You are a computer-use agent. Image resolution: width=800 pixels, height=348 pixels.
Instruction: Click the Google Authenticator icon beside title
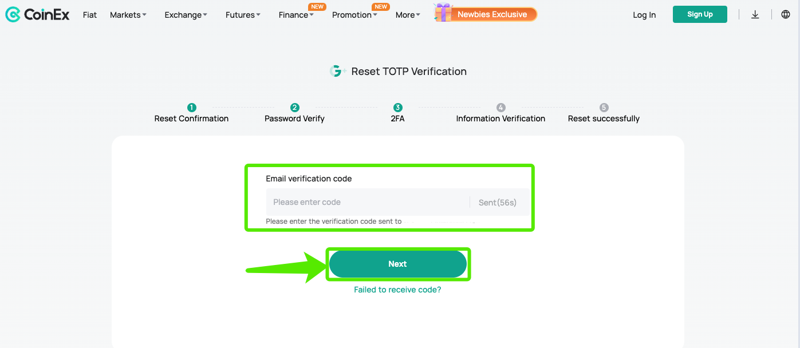337,71
